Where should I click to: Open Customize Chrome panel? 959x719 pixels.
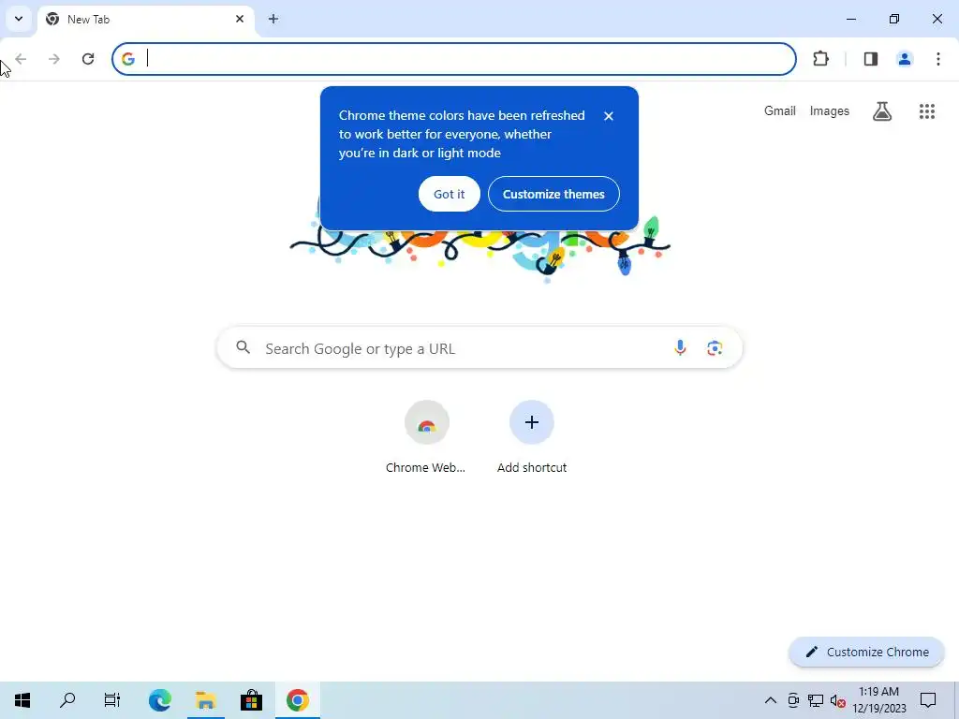click(x=866, y=652)
